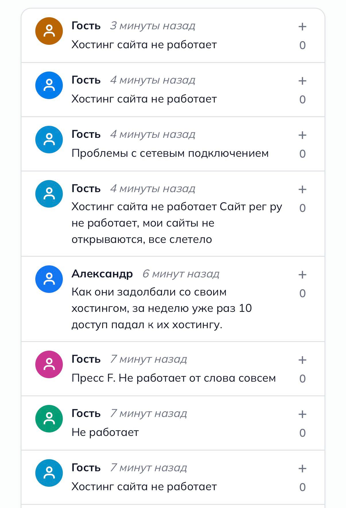Upvote the 'Не работает' comment
The image size is (346, 508).
coord(302,414)
